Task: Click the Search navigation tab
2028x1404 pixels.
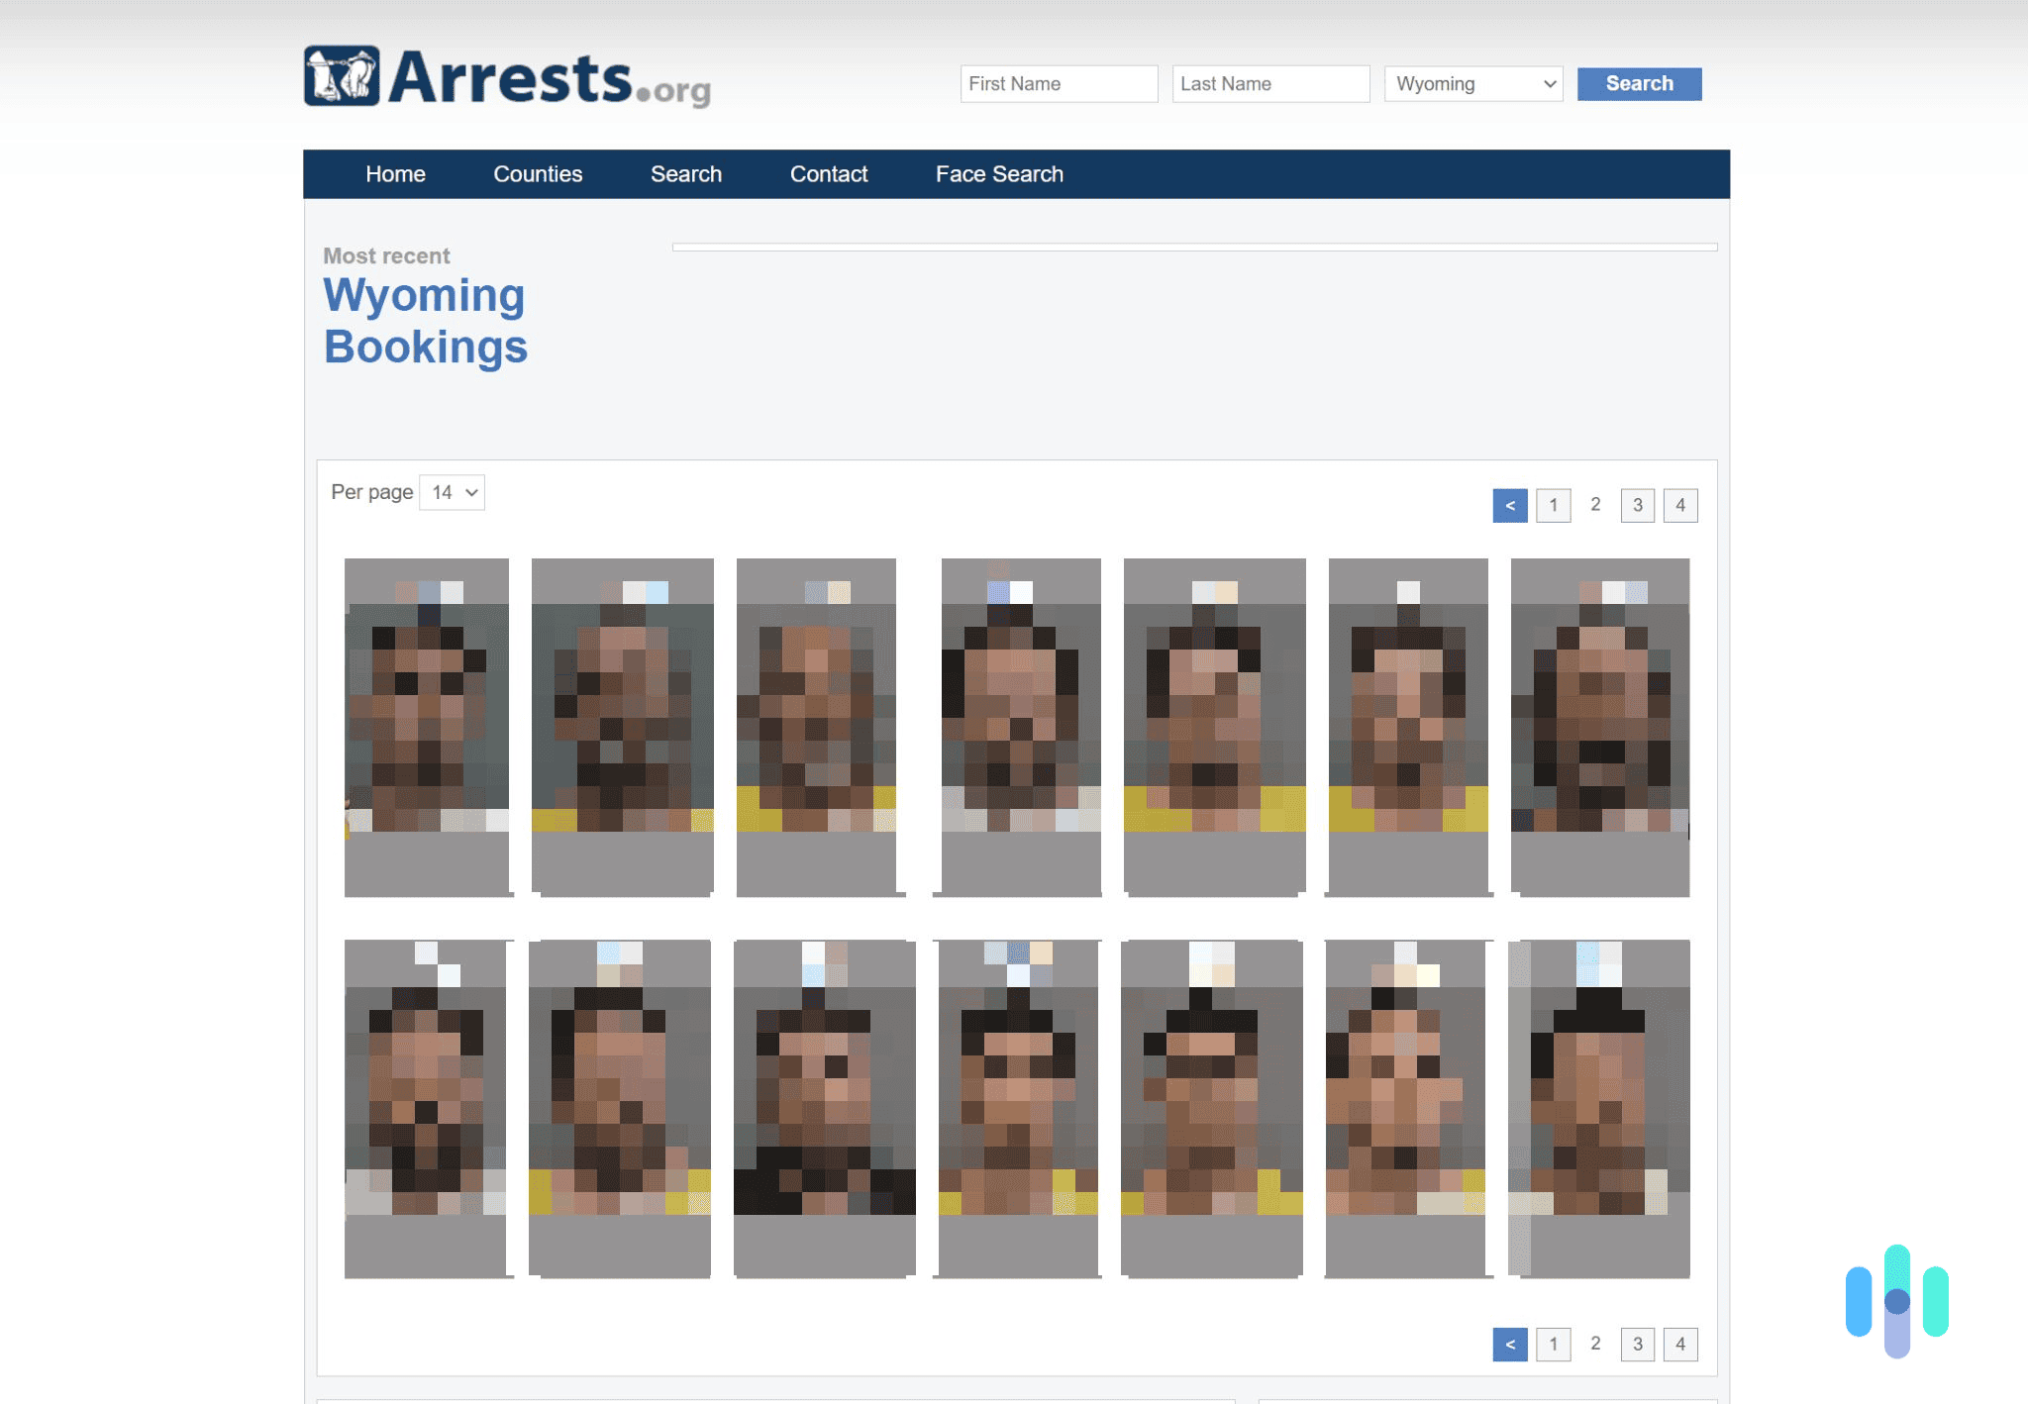Action: pyautogui.click(x=686, y=171)
